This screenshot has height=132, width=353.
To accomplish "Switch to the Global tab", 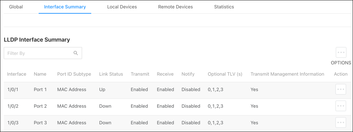I will point(16,7).
